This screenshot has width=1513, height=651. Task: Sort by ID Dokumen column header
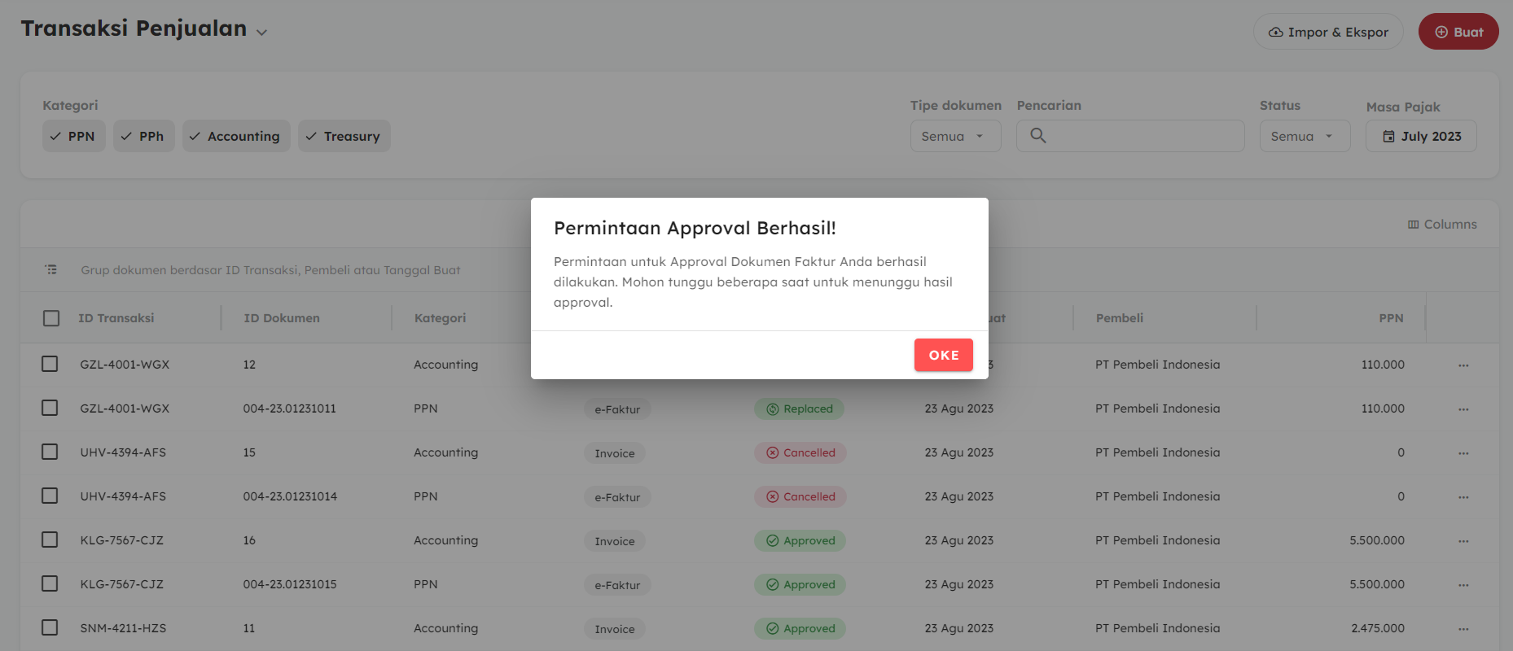282,318
